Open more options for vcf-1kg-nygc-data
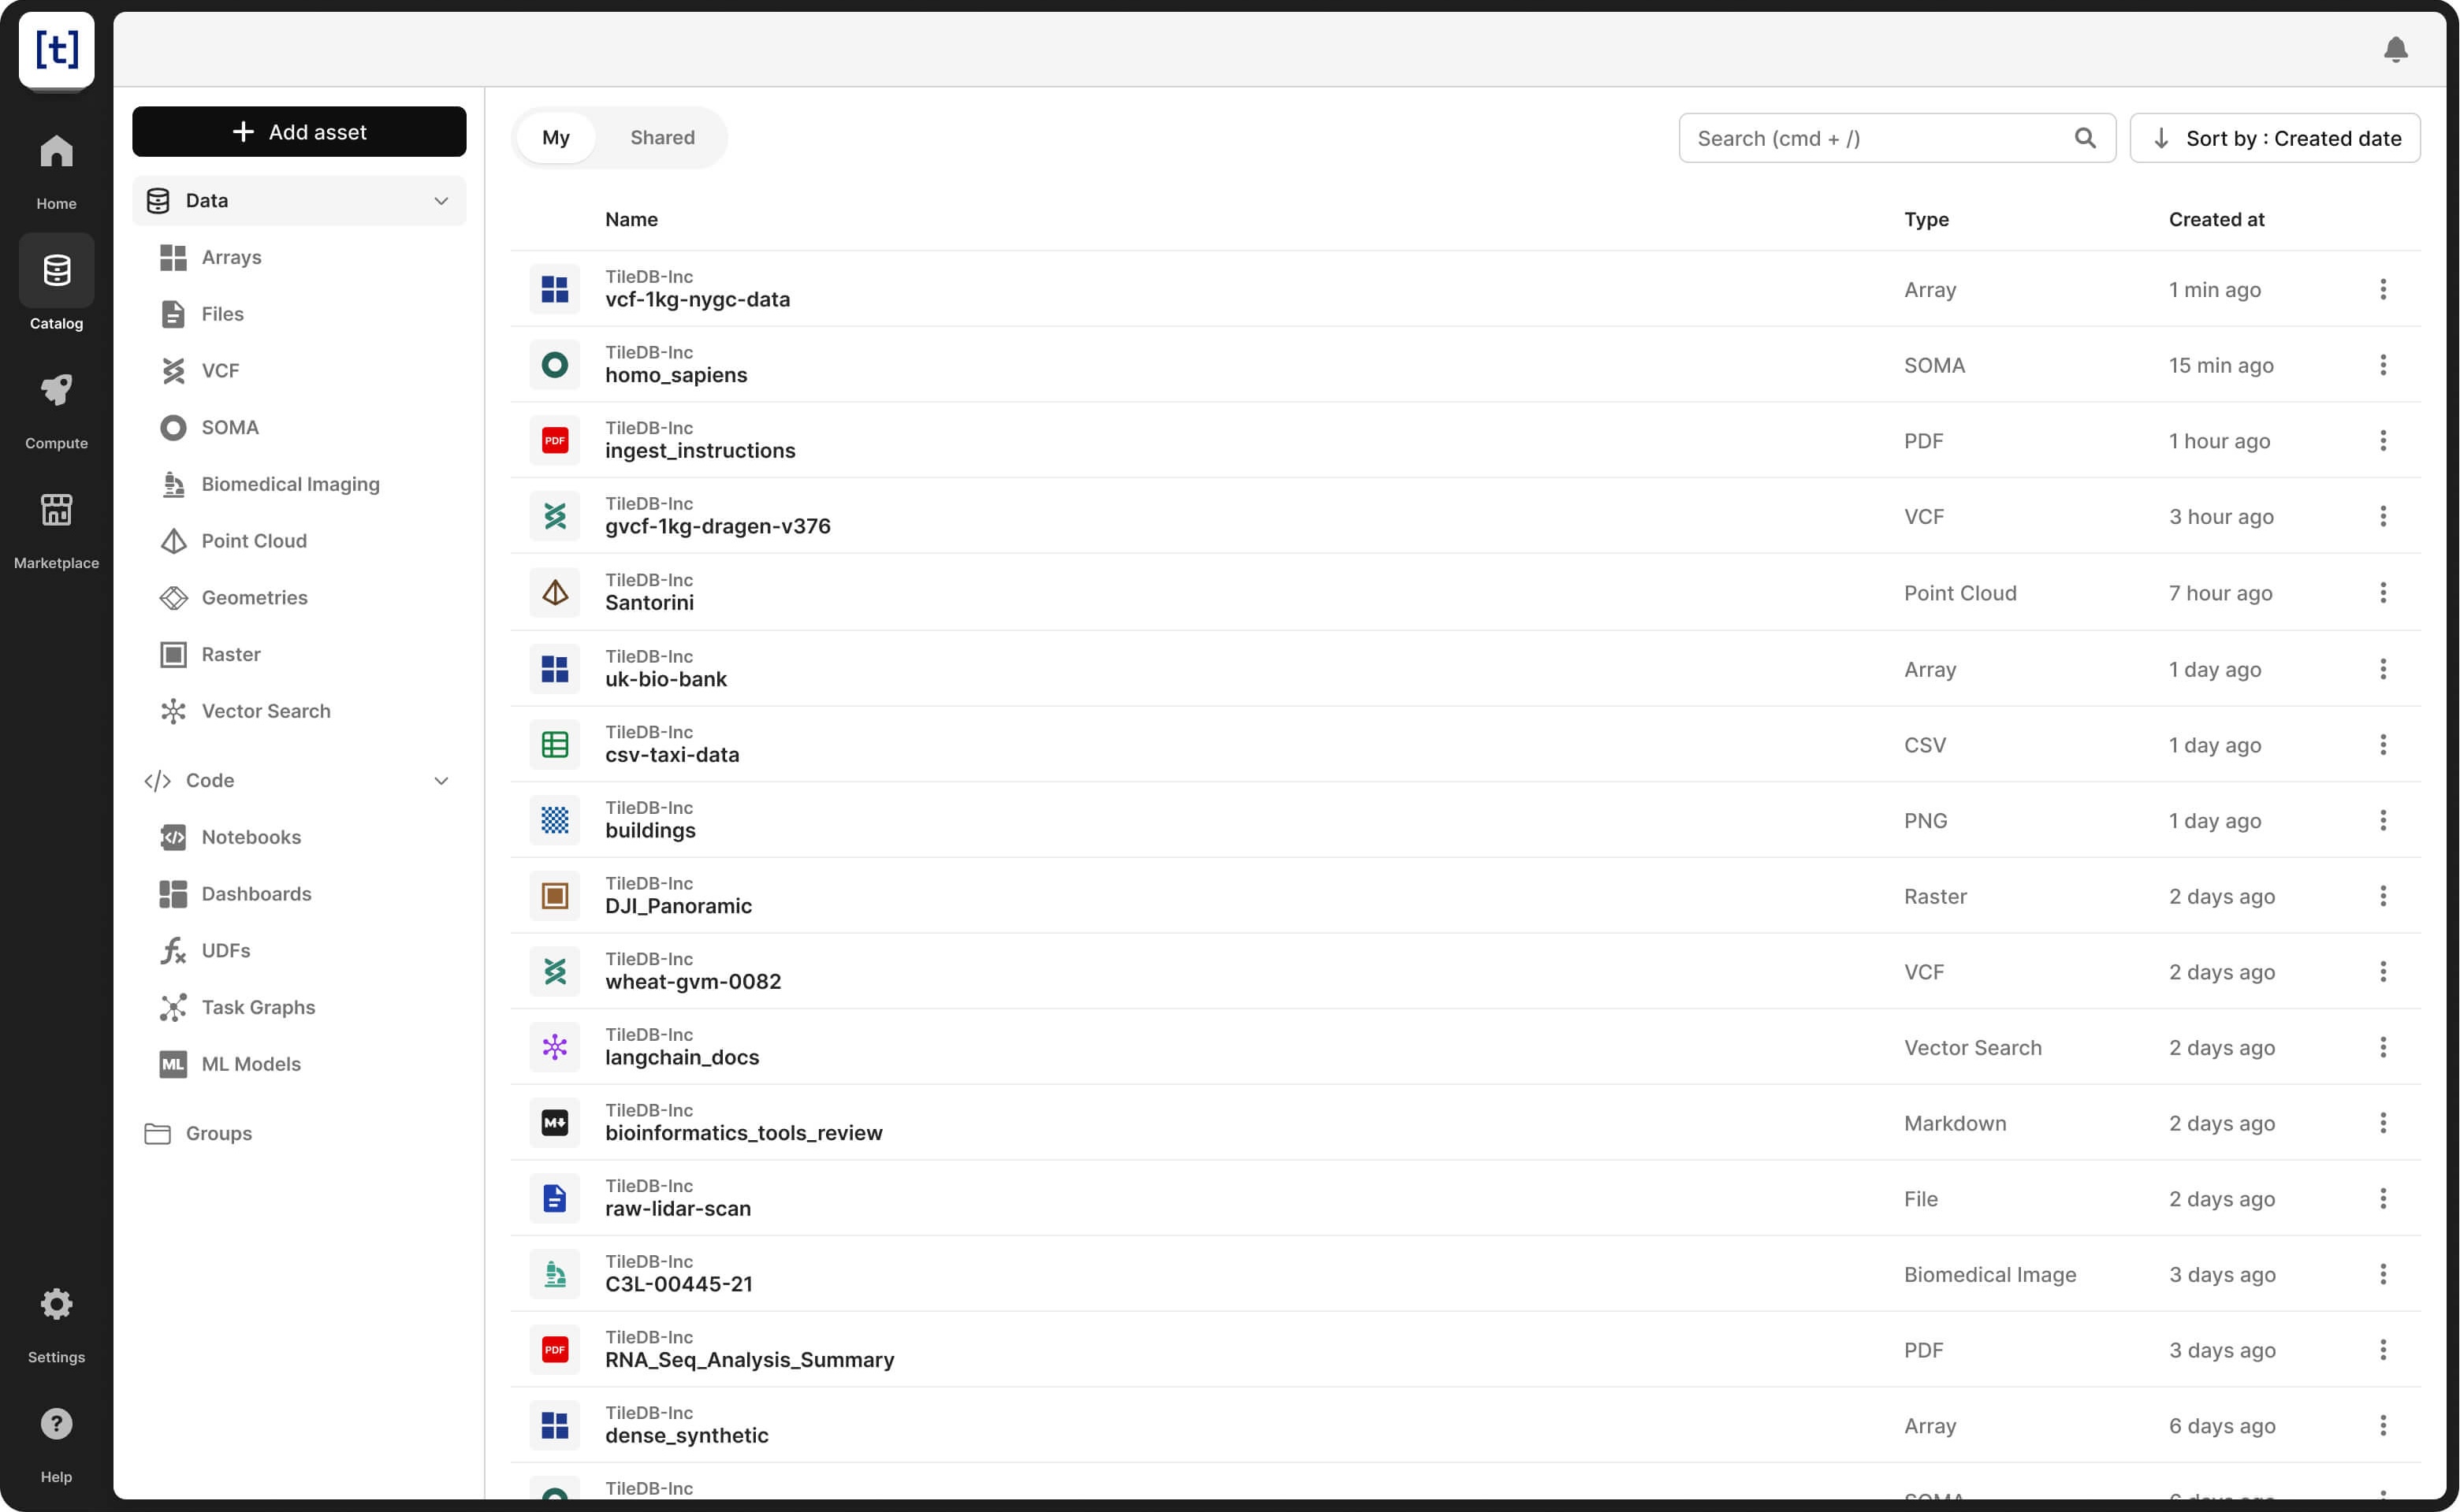This screenshot has width=2460, height=1512. (2383, 289)
